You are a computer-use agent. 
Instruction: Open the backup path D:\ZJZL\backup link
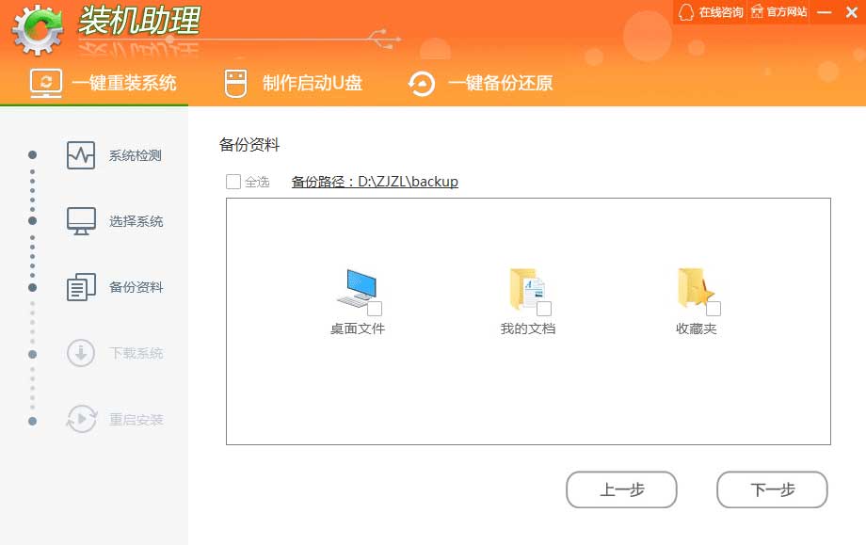375,182
